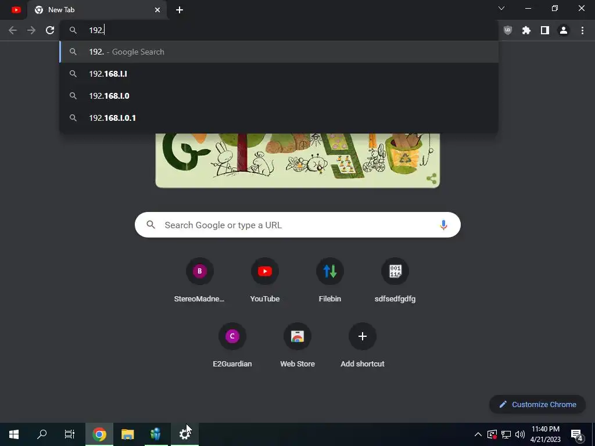Open the E2Guardian shortcut
595x446 pixels.
[x=232, y=346]
